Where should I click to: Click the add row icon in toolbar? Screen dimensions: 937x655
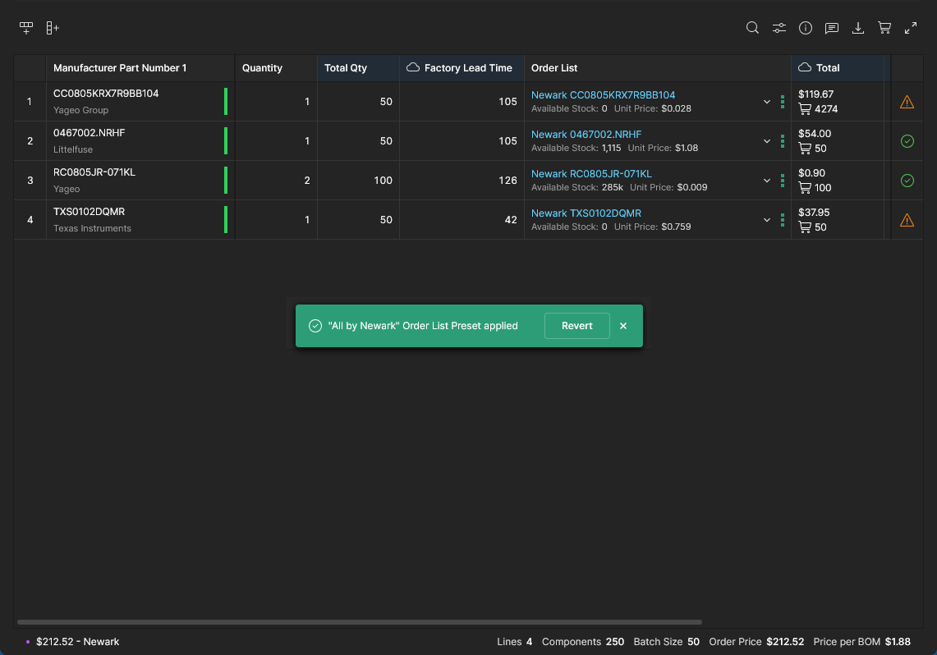(26, 28)
